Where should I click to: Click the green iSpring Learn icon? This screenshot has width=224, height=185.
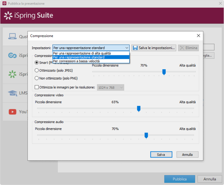coord(12,74)
